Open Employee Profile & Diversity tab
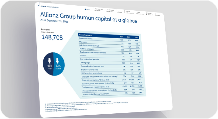The width and height of the screenshot is (218, 119). [x=99, y=10]
